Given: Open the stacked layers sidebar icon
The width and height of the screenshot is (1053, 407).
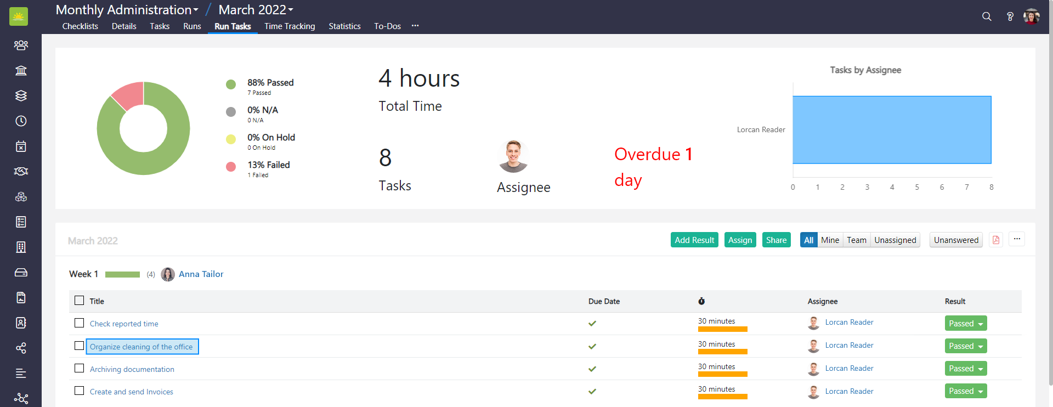Looking at the screenshot, I should click(x=21, y=95).
